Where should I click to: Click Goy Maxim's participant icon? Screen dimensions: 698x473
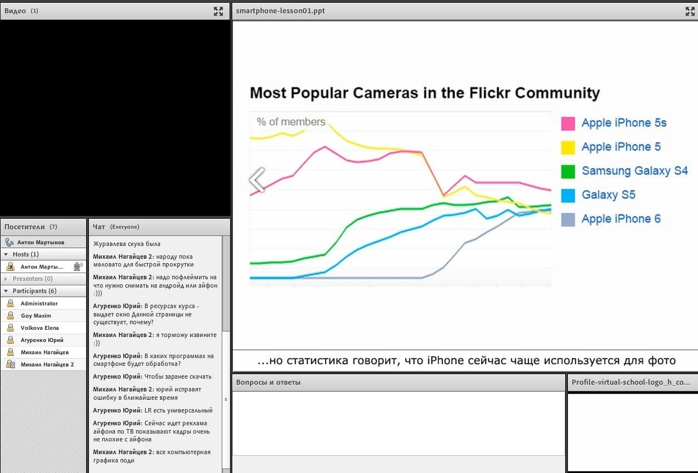(10, 315)
